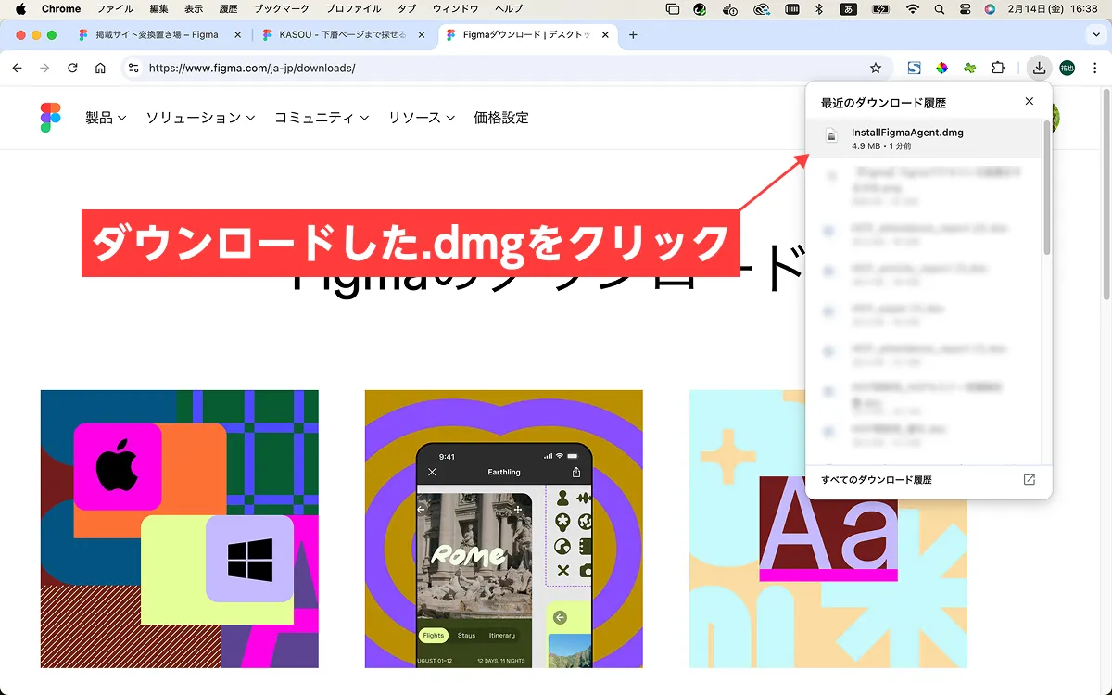Click the Apple and Windows desktop thumbnail
Screen dimensions: 1112x695
(179, 528)
